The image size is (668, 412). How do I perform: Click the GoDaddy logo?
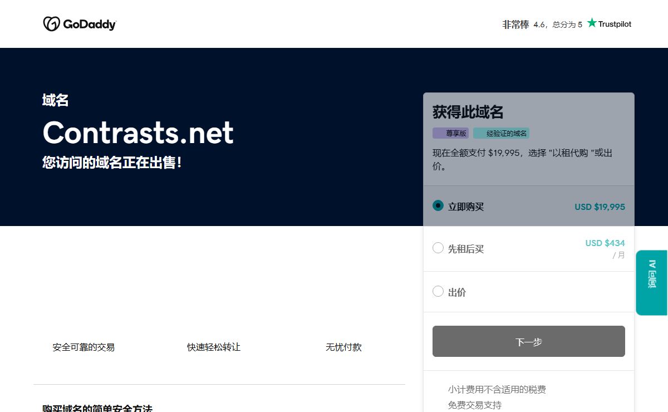point(80,24)
